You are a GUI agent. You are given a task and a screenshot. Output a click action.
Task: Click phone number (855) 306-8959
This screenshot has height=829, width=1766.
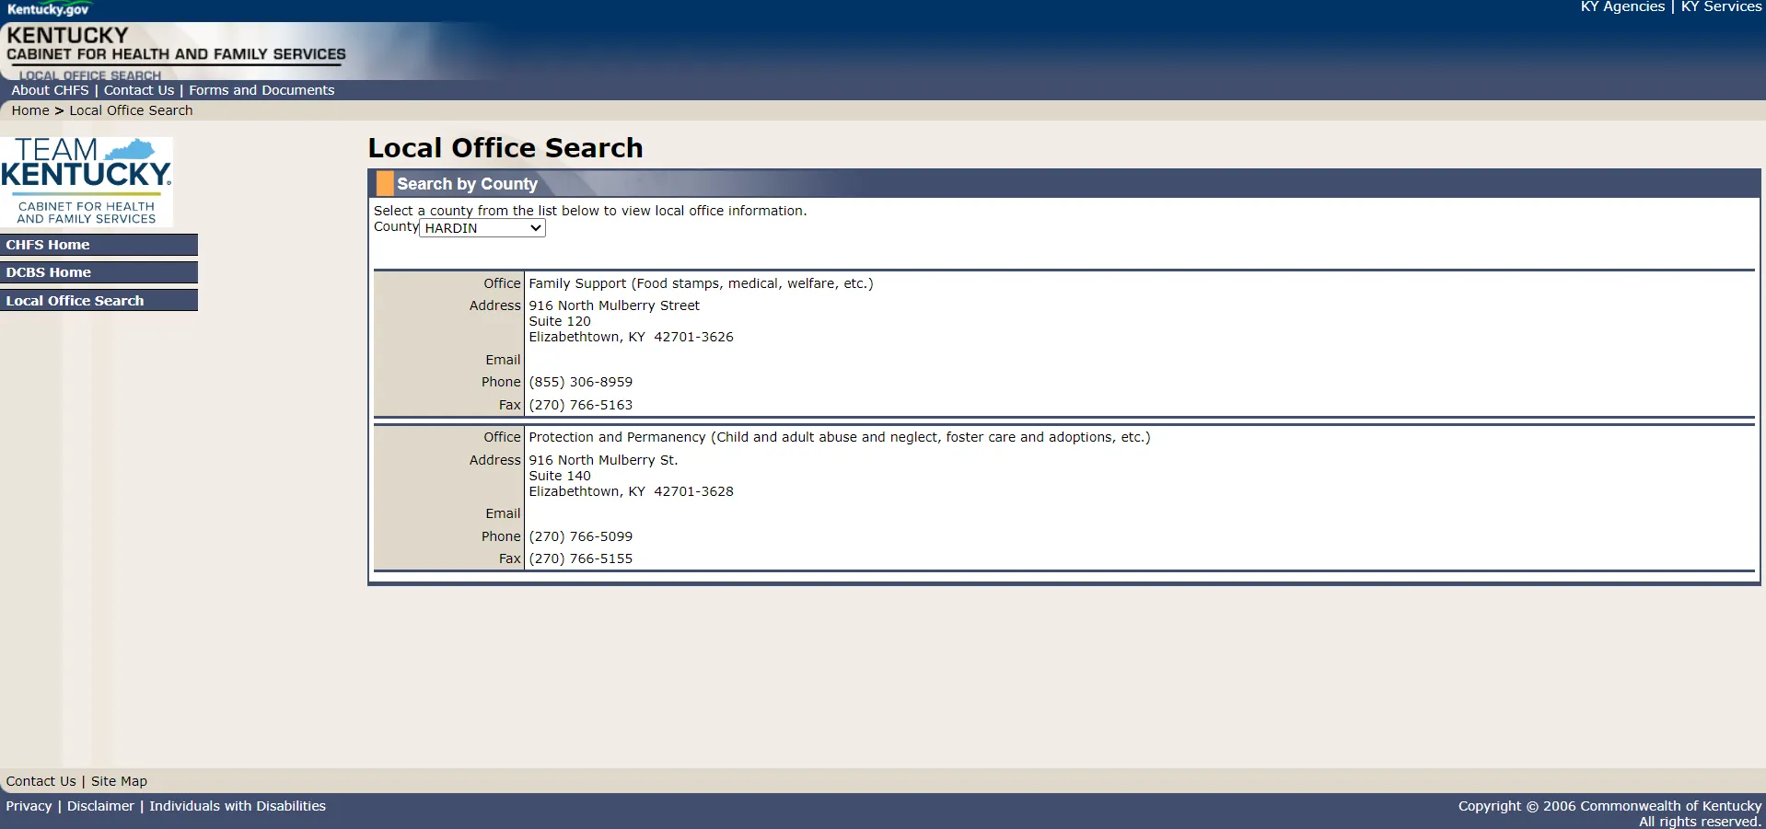pos(580,382)
